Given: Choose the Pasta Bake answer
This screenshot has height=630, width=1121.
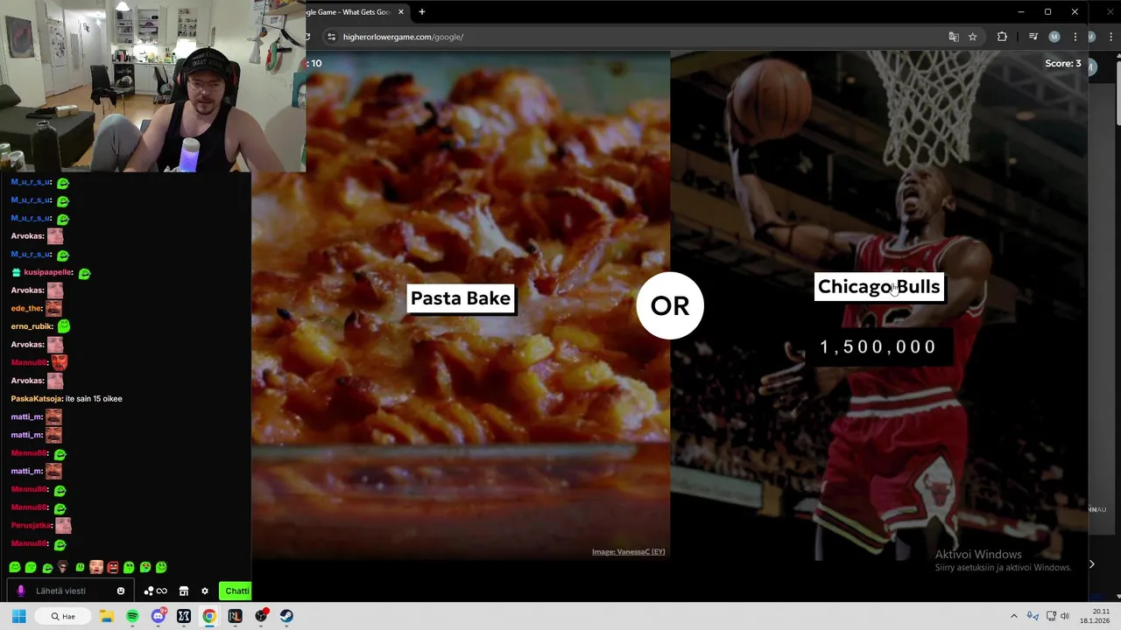Looking at the screenshot, I should pos(461,298).
